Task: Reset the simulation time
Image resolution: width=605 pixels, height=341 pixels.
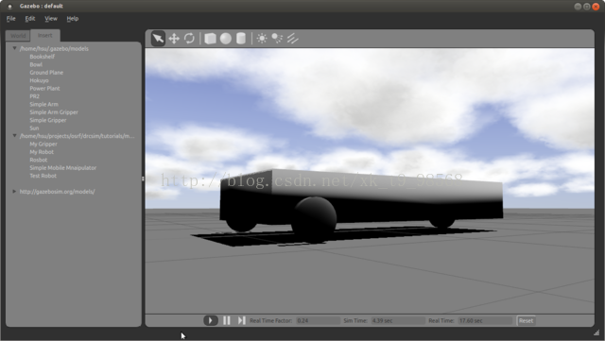Action: [526, 320]
